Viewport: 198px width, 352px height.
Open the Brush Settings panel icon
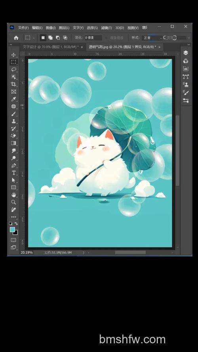[x=186, y=92]
